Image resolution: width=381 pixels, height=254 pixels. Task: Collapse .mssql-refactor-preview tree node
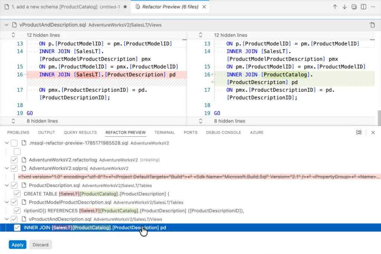coord(7,143)
